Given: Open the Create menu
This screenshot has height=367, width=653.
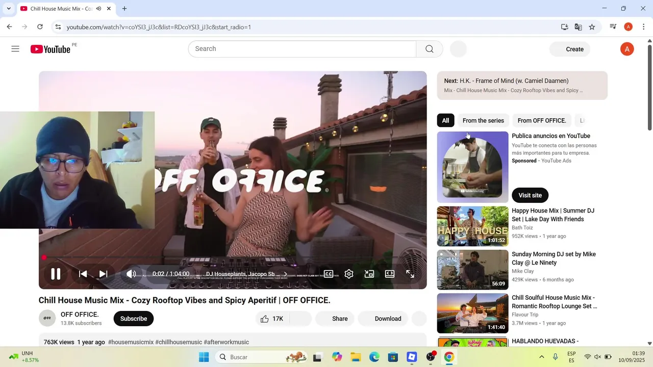Looking at the screenshot, I should click(570, 49).
